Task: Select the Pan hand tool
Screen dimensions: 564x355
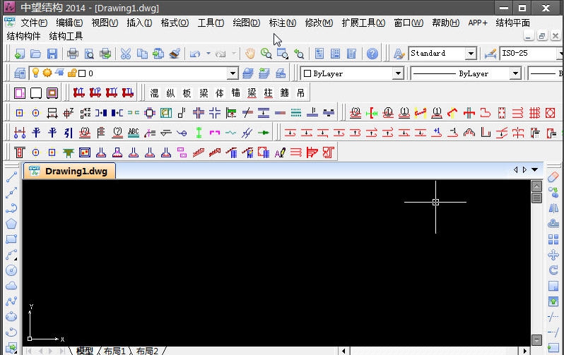Action: 250,54
